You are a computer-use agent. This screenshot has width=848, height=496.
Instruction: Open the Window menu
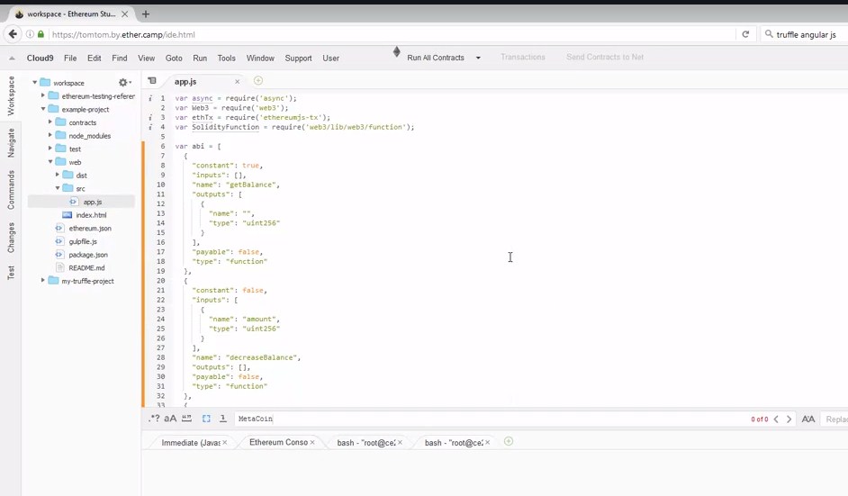pos(260,58)
